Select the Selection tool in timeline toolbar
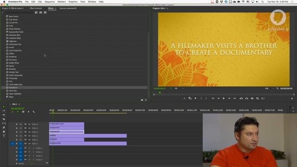This screenshot has height=167, width=297. pyautogui.click(x=4, y=107)
